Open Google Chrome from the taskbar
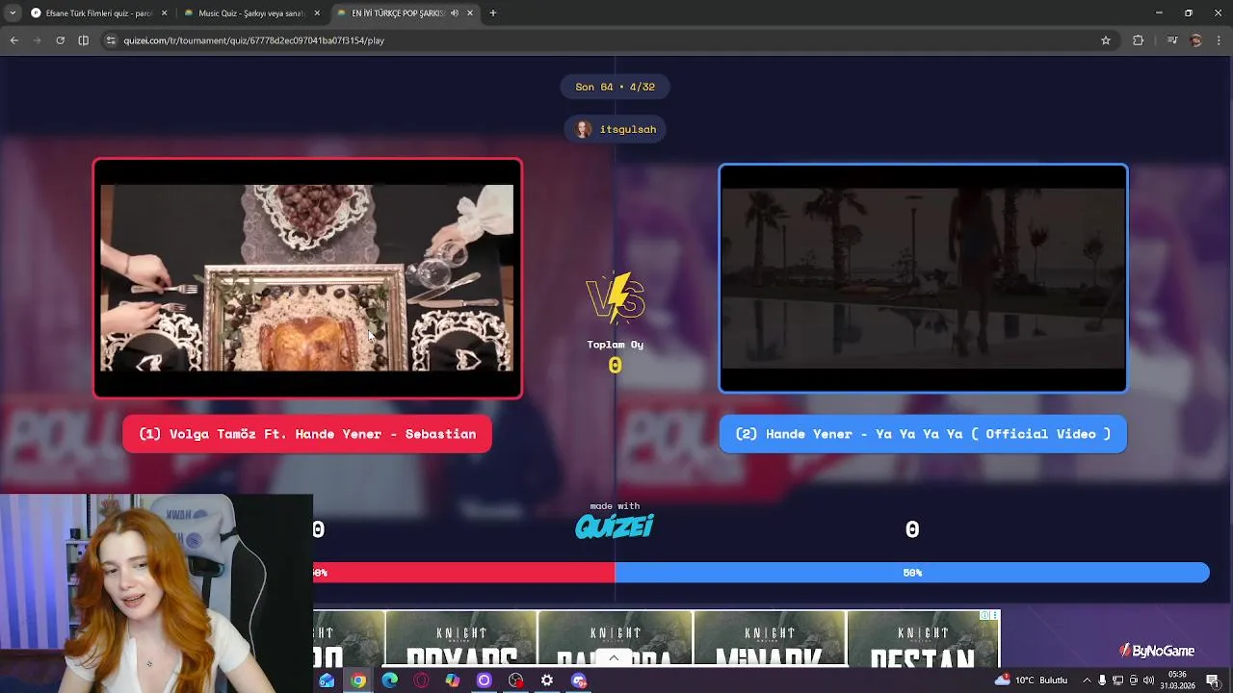Viewport: 1233px width, 693px height. coord(358,680)
